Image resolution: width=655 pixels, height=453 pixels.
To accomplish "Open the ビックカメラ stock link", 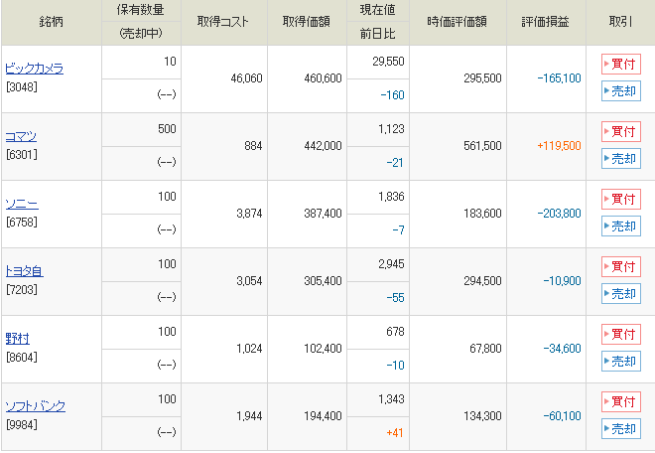I will [x=34, y=69].
